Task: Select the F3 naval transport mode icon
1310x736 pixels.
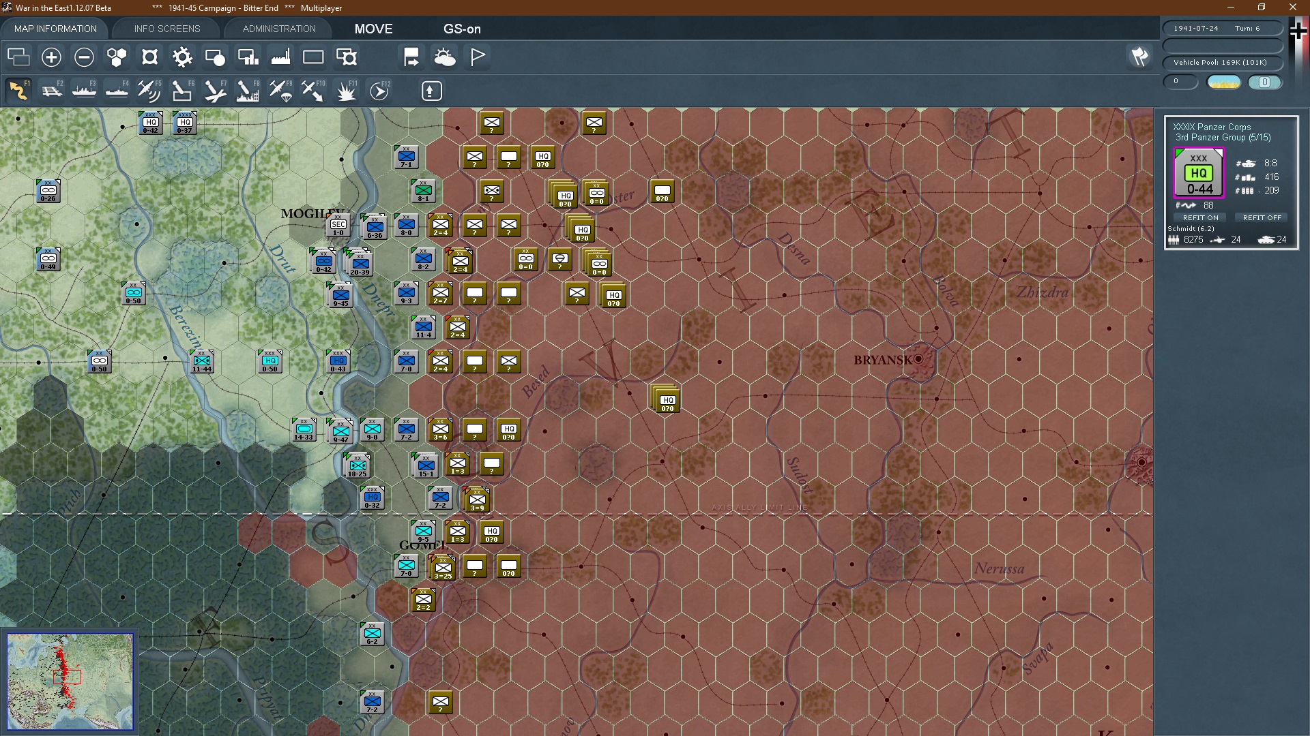Action: point(85,91)
